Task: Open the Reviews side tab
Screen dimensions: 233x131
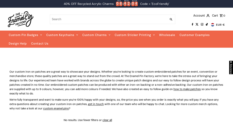Action: (231, 68)
